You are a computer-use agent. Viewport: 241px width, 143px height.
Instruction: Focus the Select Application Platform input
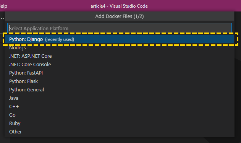(120, 28)
